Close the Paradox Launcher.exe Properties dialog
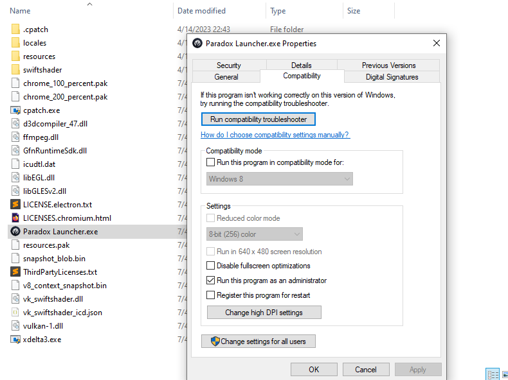This screenshot has height=380, width=508. 437,43
